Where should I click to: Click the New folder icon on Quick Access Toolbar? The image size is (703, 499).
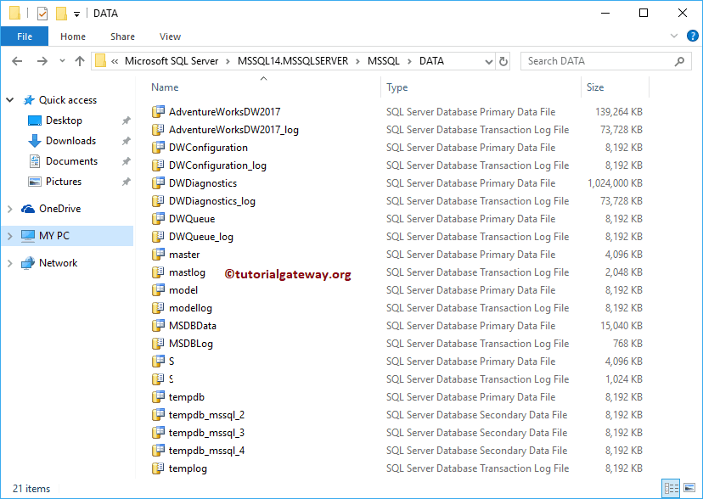(x=60, y=13)
